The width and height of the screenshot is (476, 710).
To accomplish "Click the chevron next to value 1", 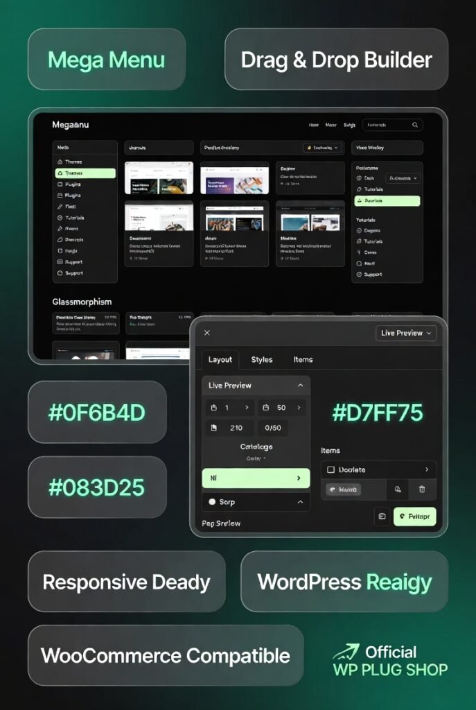I will tap(247, 408).
